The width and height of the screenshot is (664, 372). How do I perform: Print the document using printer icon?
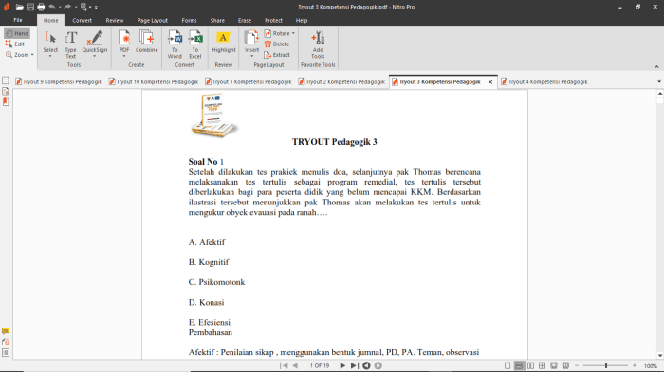[x=41, y=7]
